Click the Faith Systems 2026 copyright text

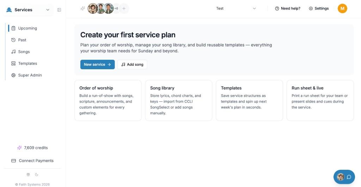click(32, 185)
